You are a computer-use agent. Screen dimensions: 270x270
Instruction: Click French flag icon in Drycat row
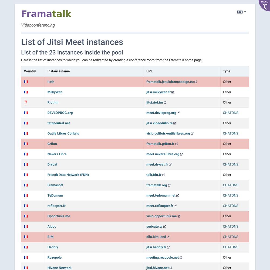pyautogui.click(x=26, y=164)
